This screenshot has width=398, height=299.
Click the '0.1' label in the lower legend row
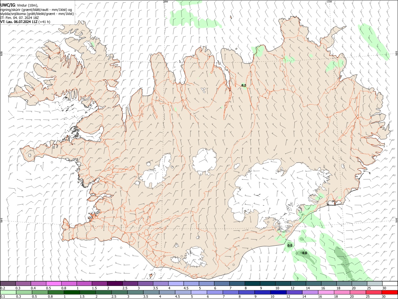[x=2, y=297]
